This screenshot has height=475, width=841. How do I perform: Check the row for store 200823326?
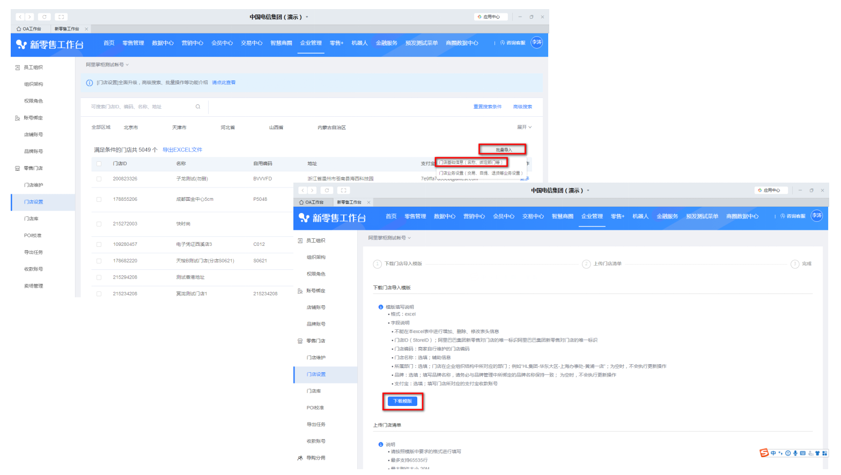(99, 179)
